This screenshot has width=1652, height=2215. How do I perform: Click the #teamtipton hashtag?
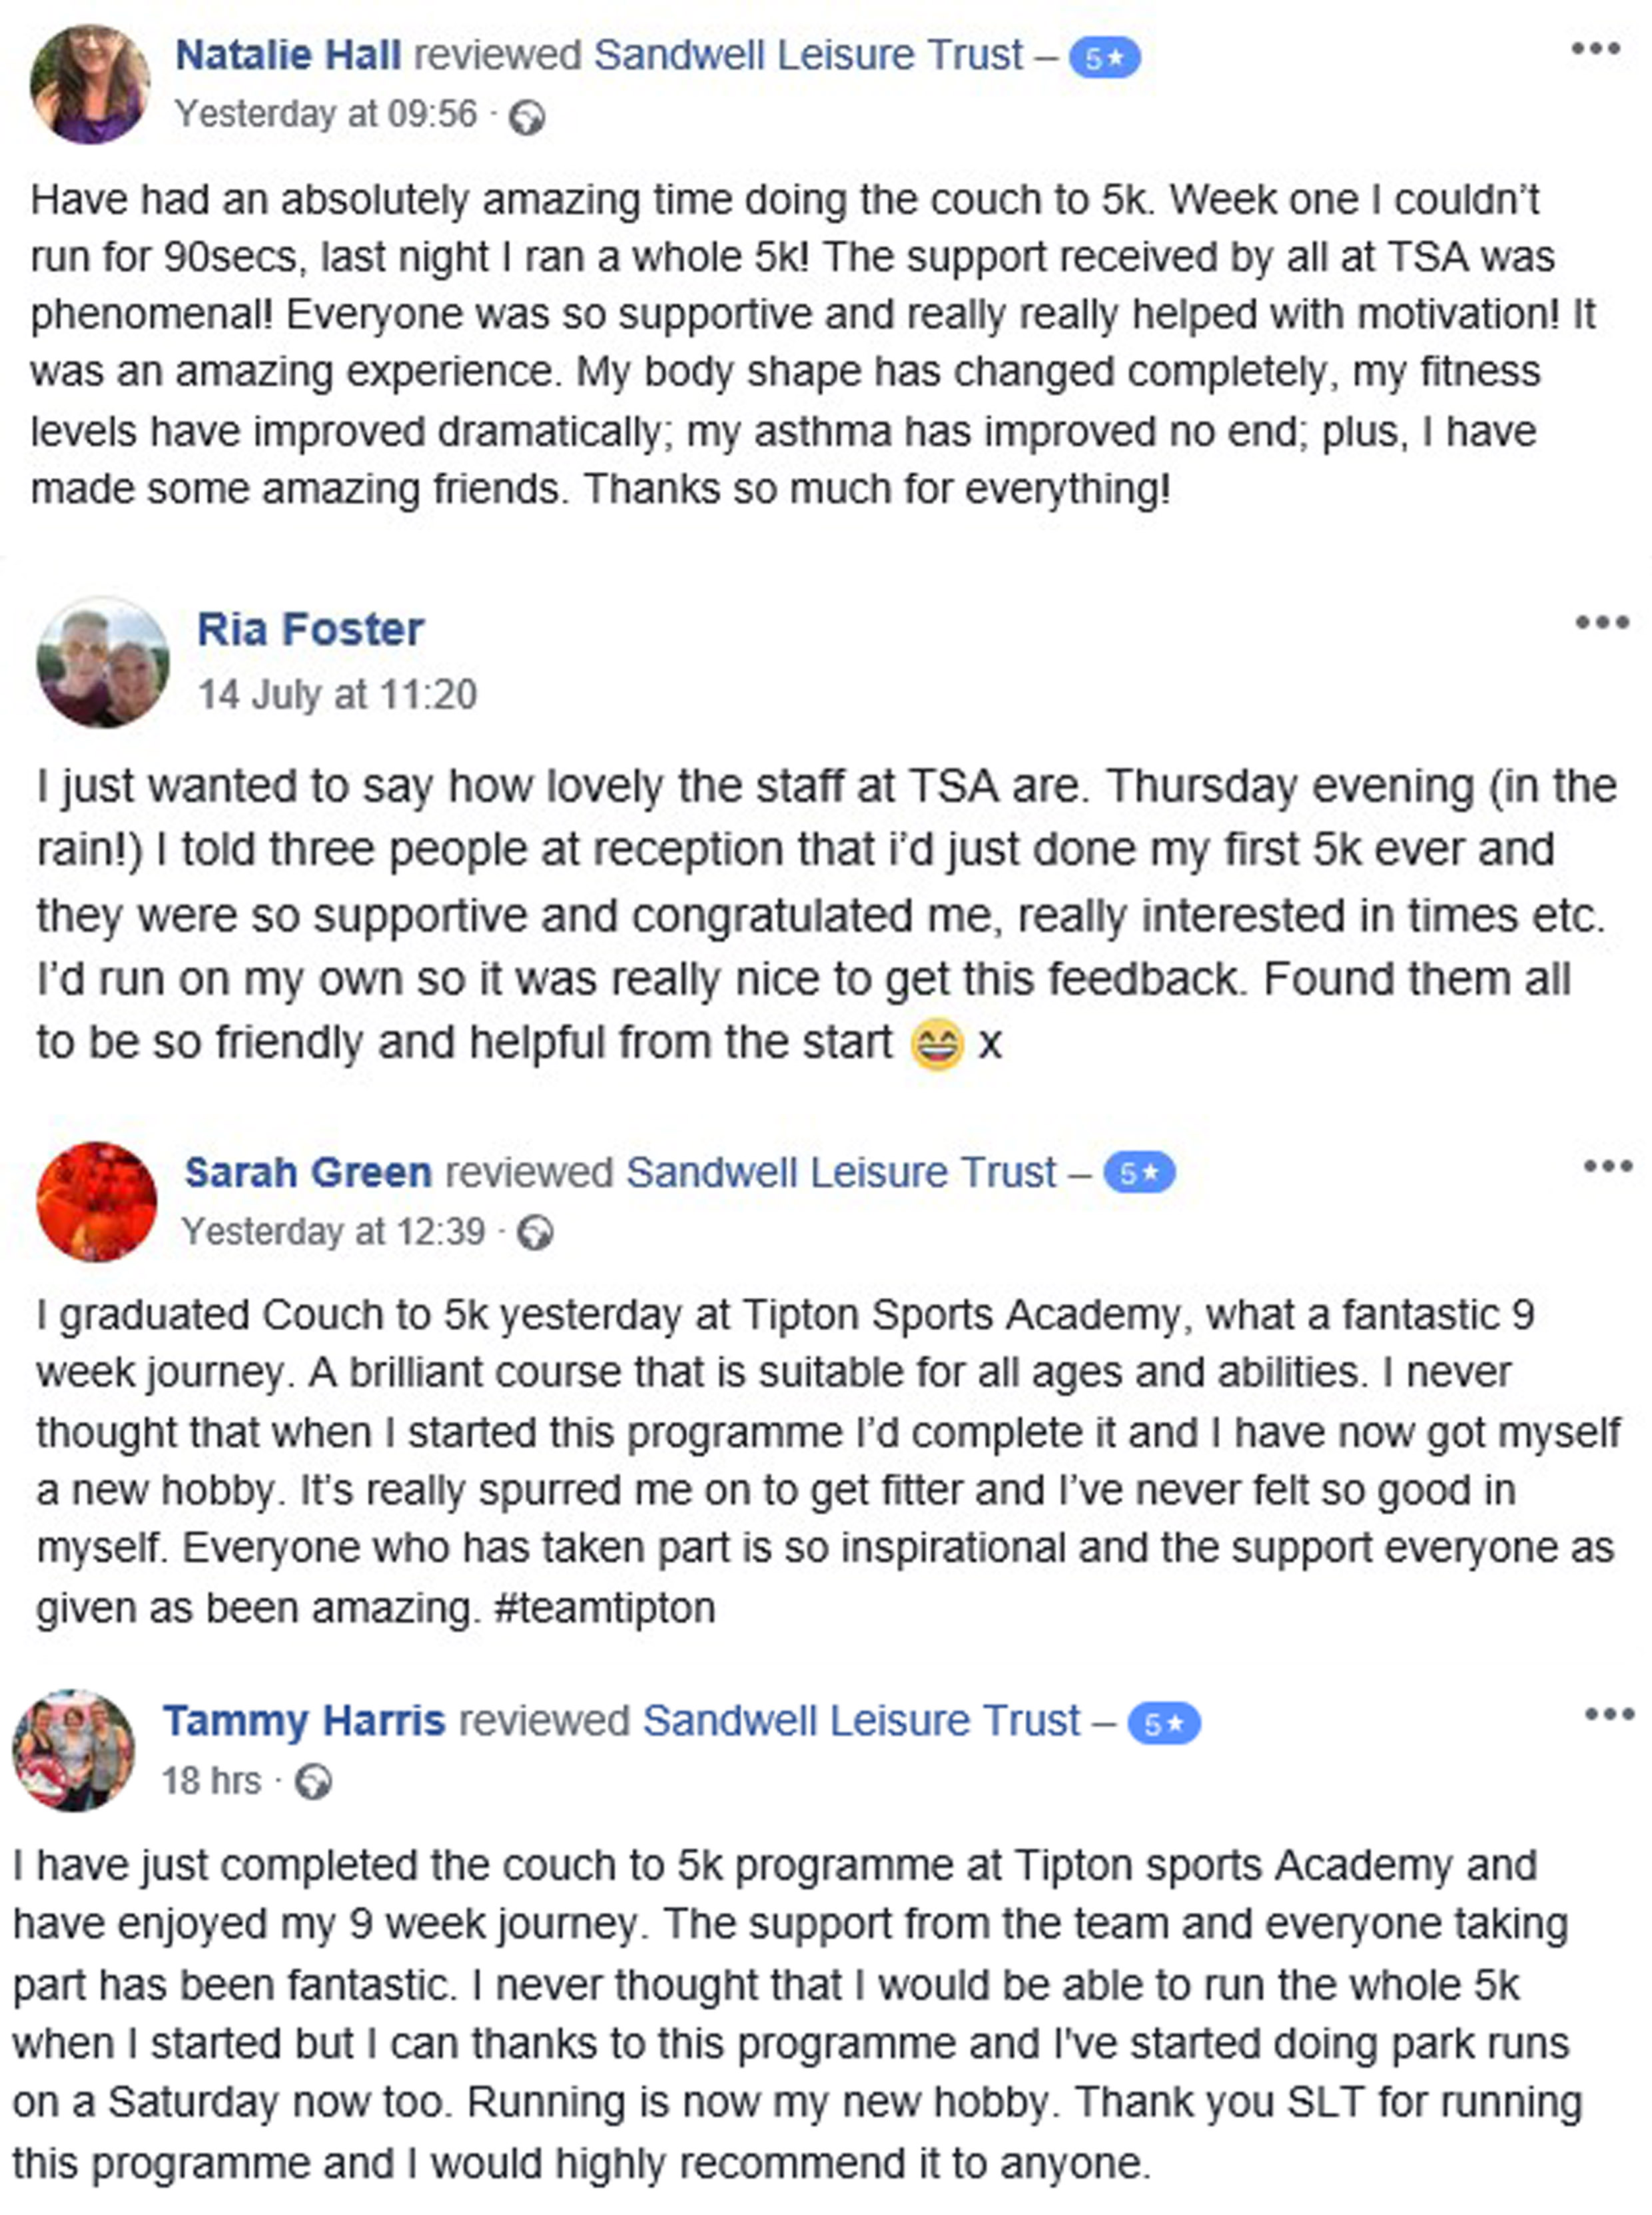605,1608
